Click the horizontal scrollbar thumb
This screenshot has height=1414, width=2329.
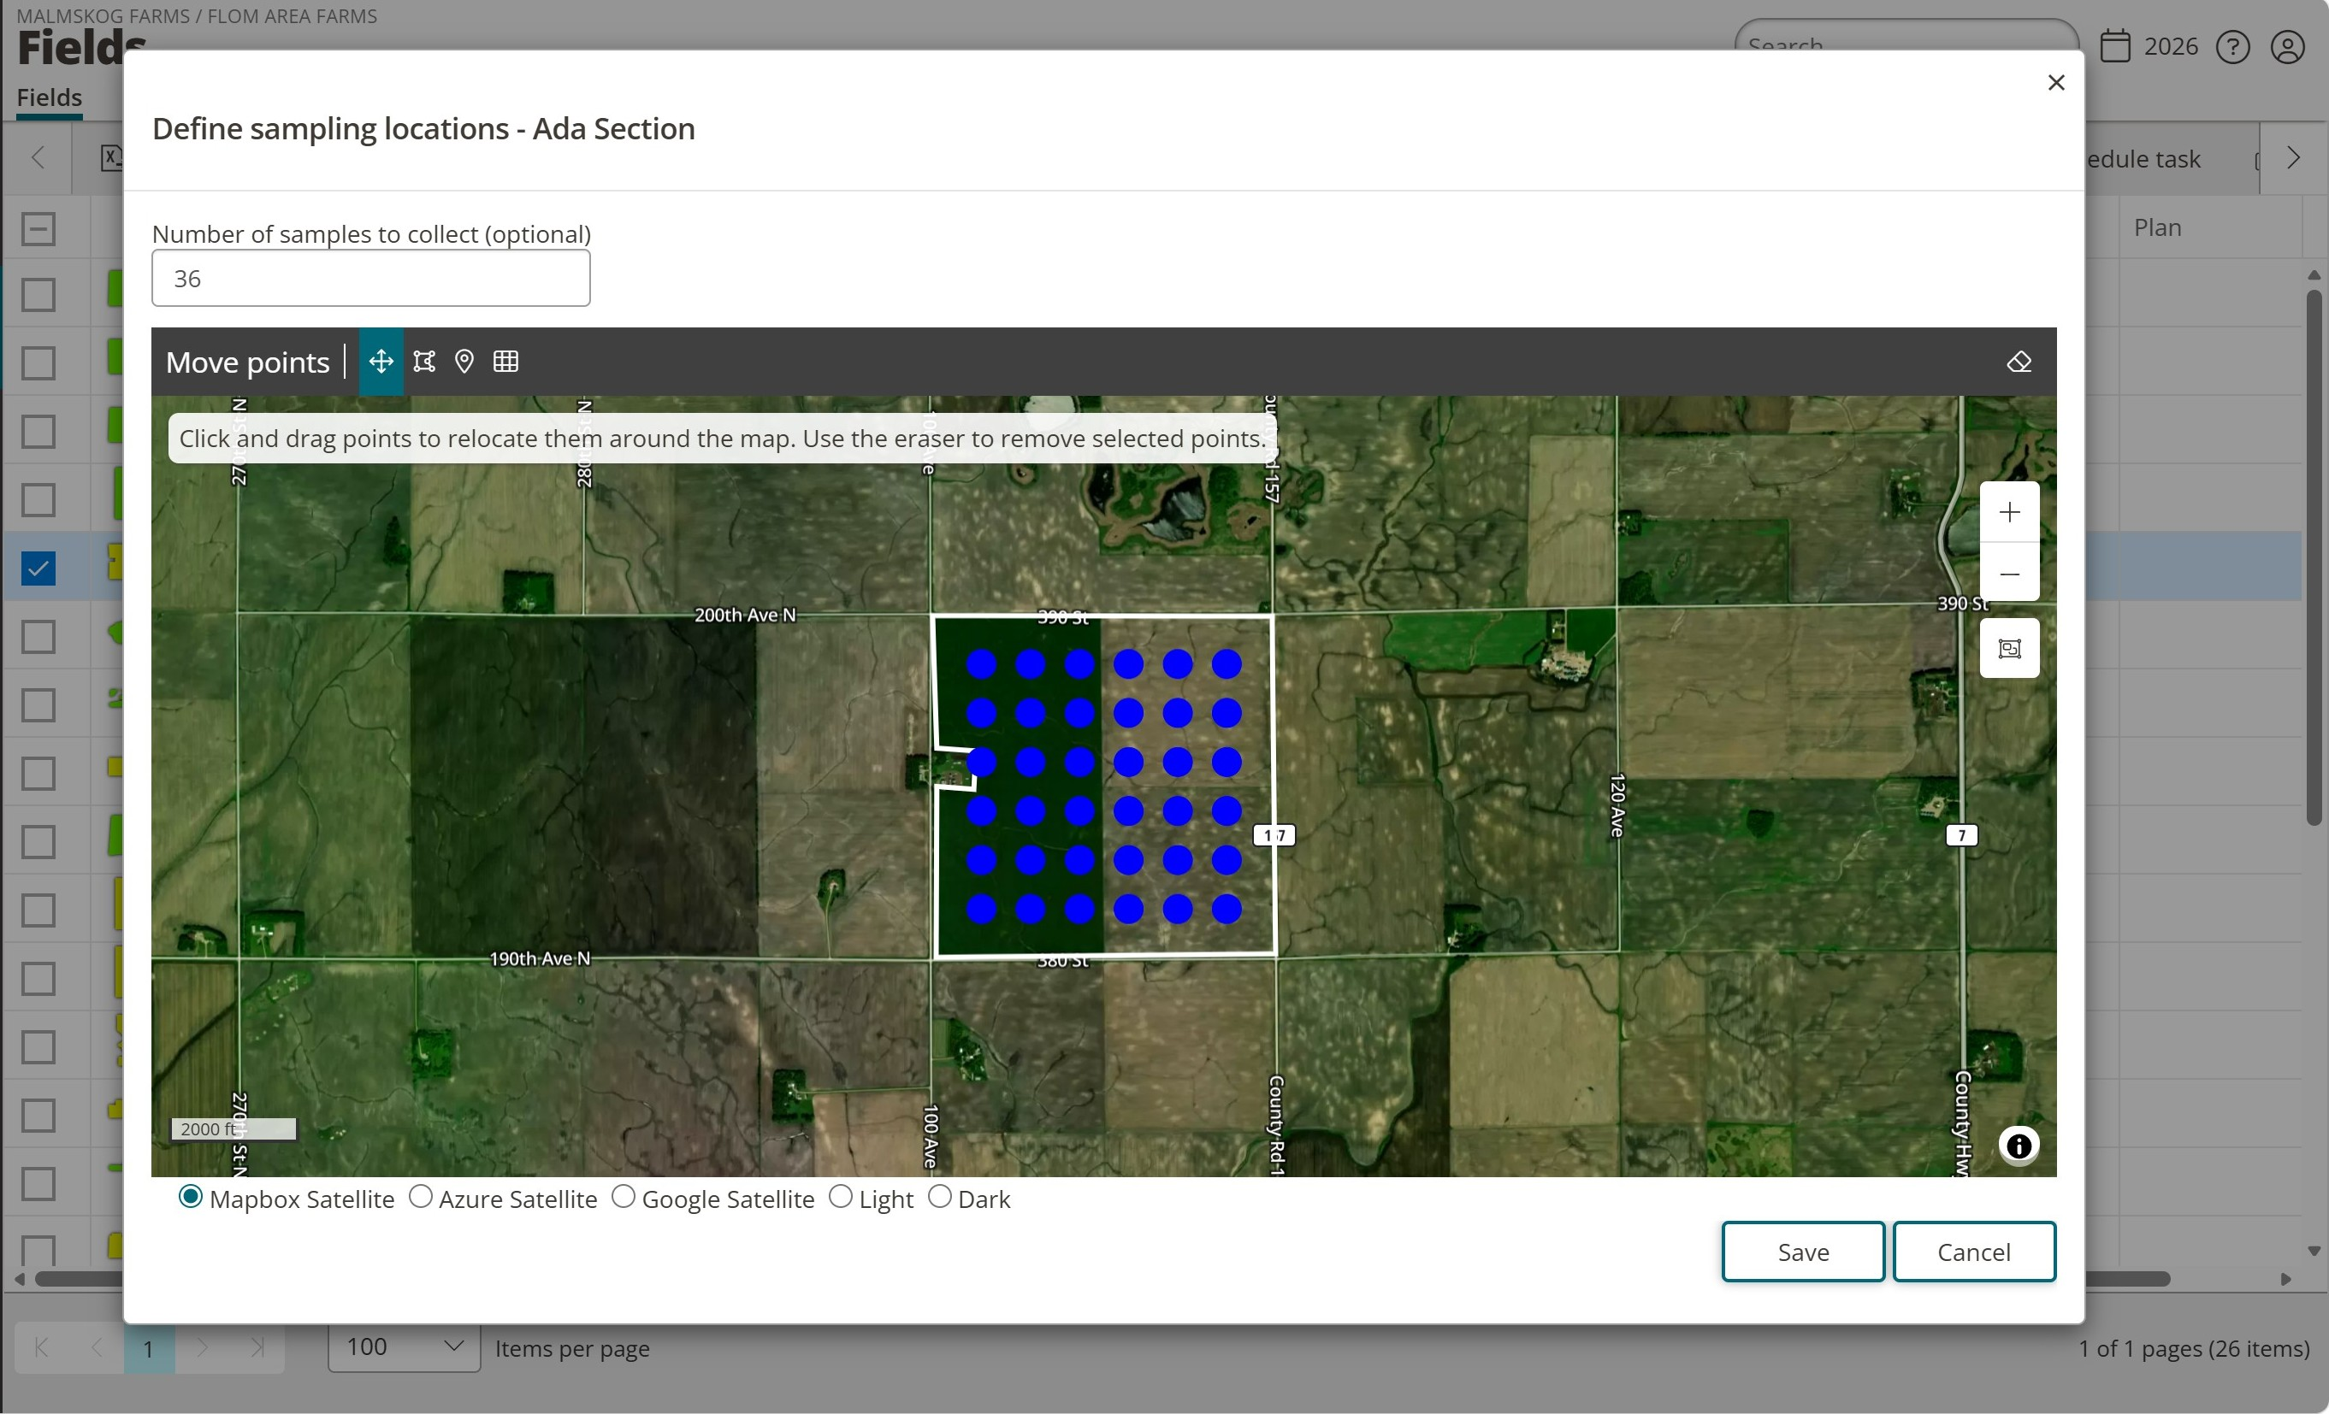[x=2127, y=1280]
